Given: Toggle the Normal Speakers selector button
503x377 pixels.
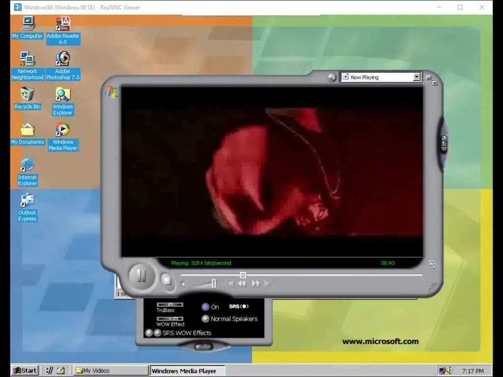Looking at the screenshot, I should click(205, 319).
